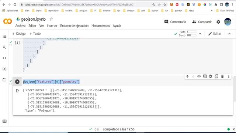Open Colab settings gear icon
This screenshot has height=133, width=236.
(x=218, y=22)
